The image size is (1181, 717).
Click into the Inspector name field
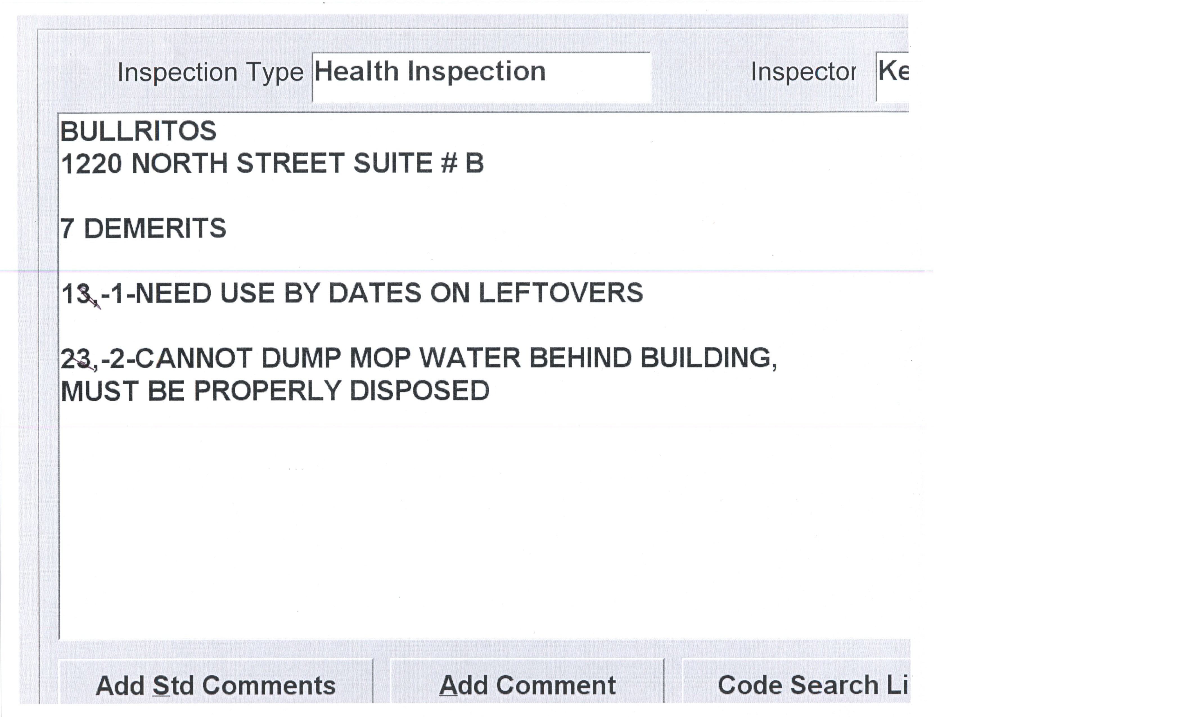892,77
